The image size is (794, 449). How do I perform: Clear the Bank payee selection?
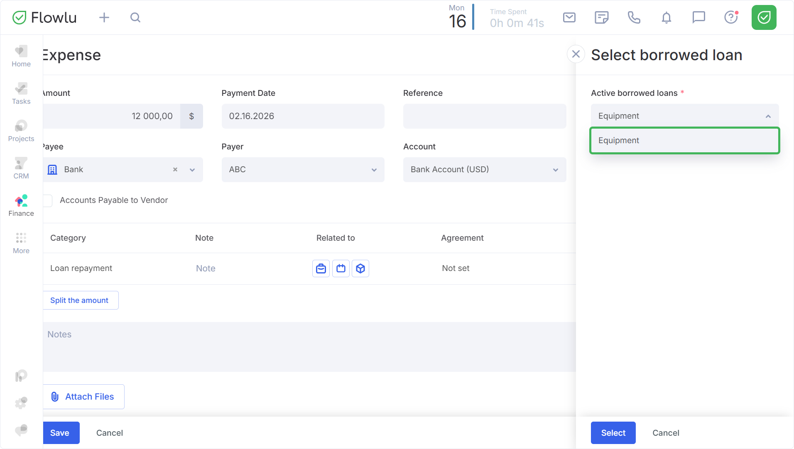point(175,170)
